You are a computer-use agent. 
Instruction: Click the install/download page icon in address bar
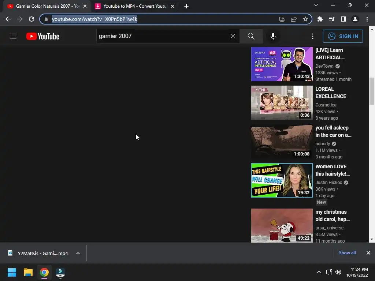coord(282,19)
